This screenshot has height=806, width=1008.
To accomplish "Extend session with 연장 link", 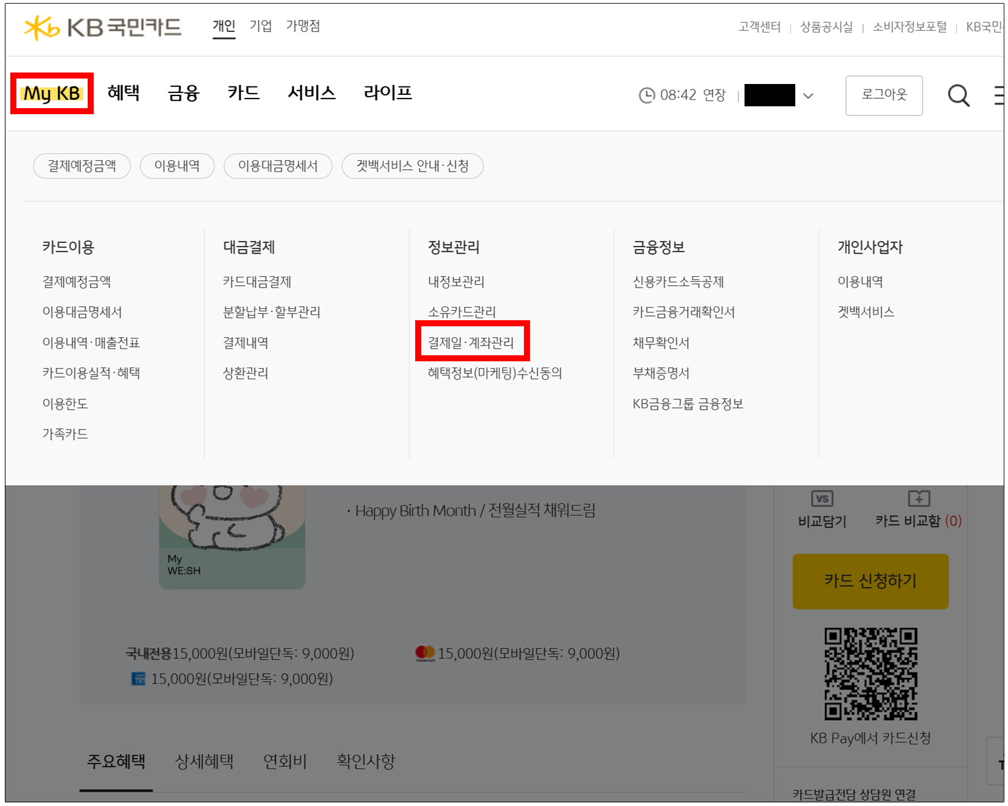I will 714,95.
